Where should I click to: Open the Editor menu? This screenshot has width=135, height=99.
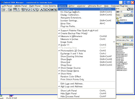[72, 6]
